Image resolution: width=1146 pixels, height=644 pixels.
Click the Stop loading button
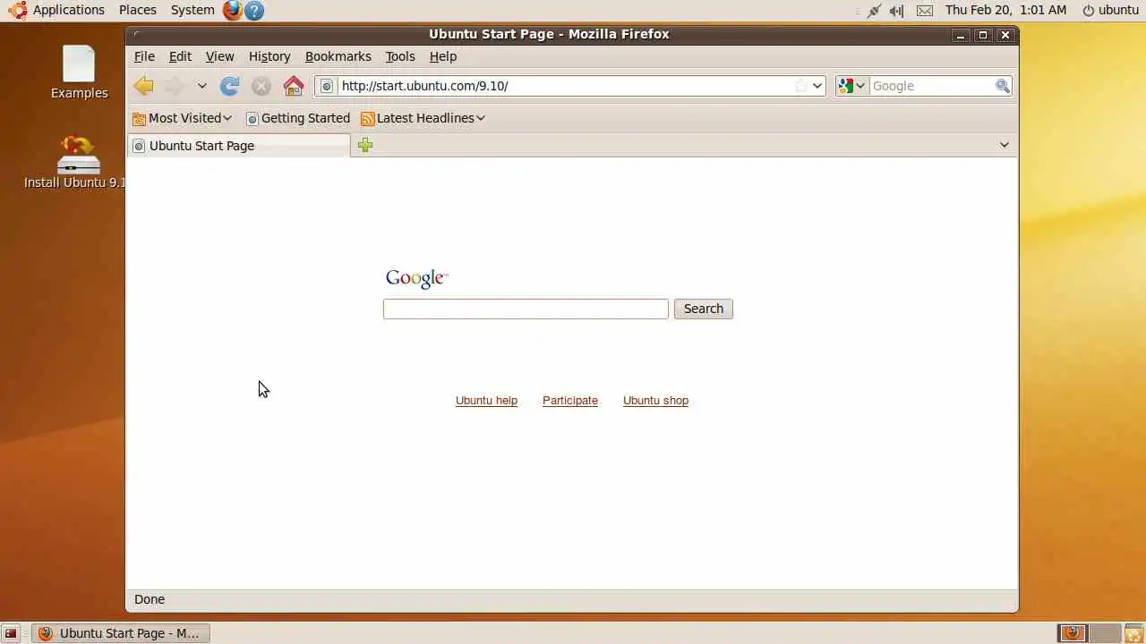tap(261, 86)
